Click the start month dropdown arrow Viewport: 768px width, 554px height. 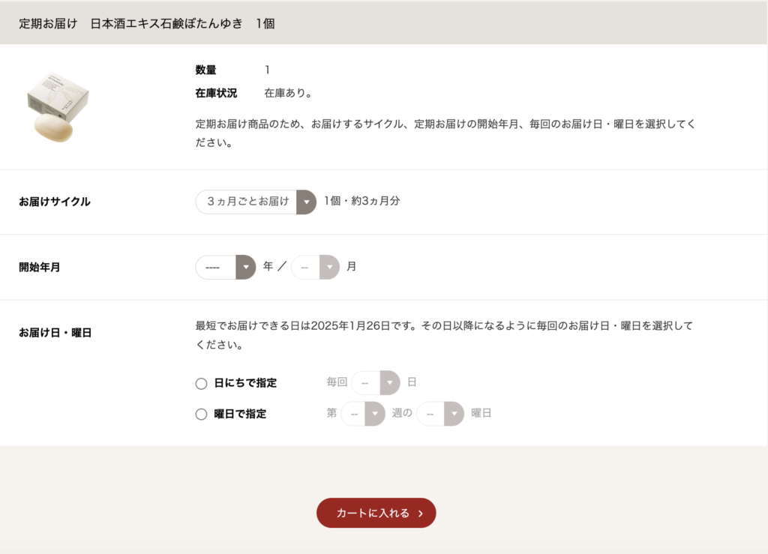(x=330, y=267)
